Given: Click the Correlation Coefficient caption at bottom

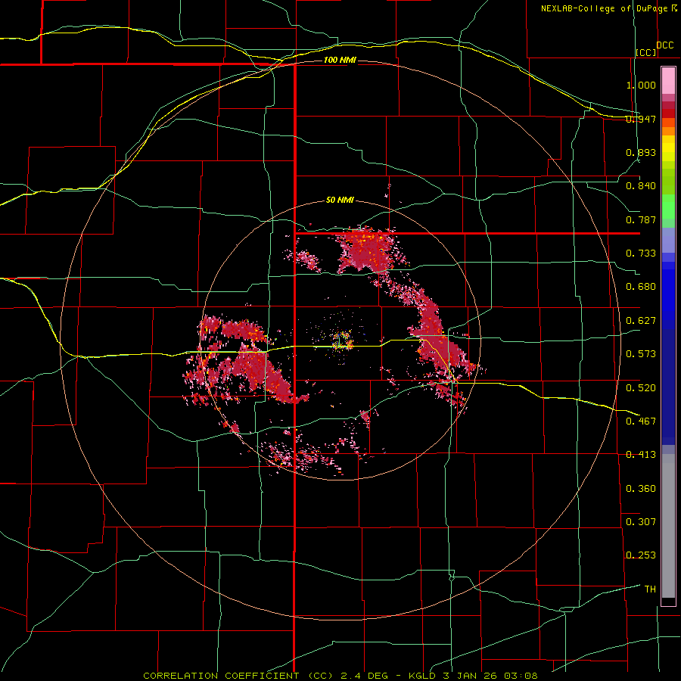Looking at the screenshot, I should 340,676.
